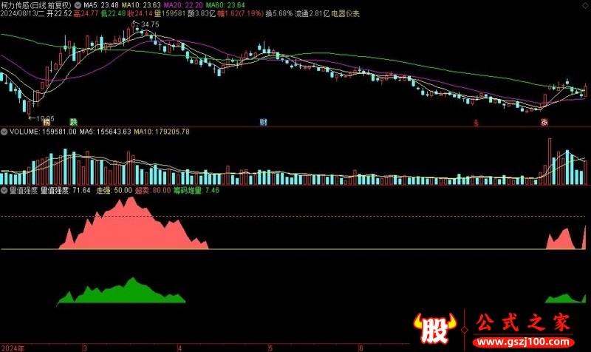Click the green MA60: 23.64 label
The height and width of the screenshot is (352, 591).
click(225, 5)
